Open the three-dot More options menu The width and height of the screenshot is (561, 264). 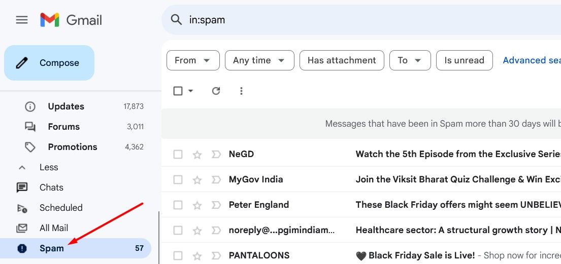(x=241, y=91)
